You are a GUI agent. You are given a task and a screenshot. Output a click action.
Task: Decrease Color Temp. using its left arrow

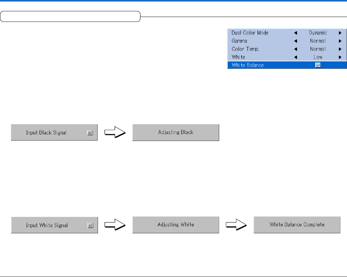296,49
